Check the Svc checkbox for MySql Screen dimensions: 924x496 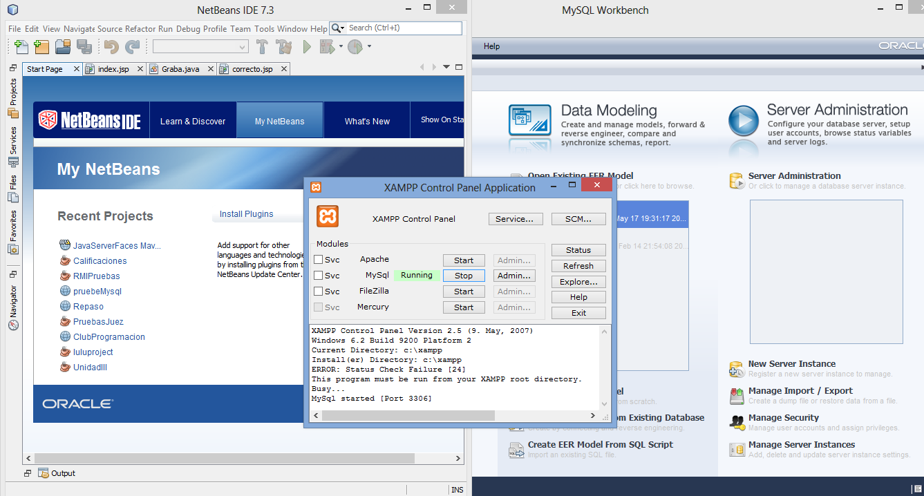[318, 276]
